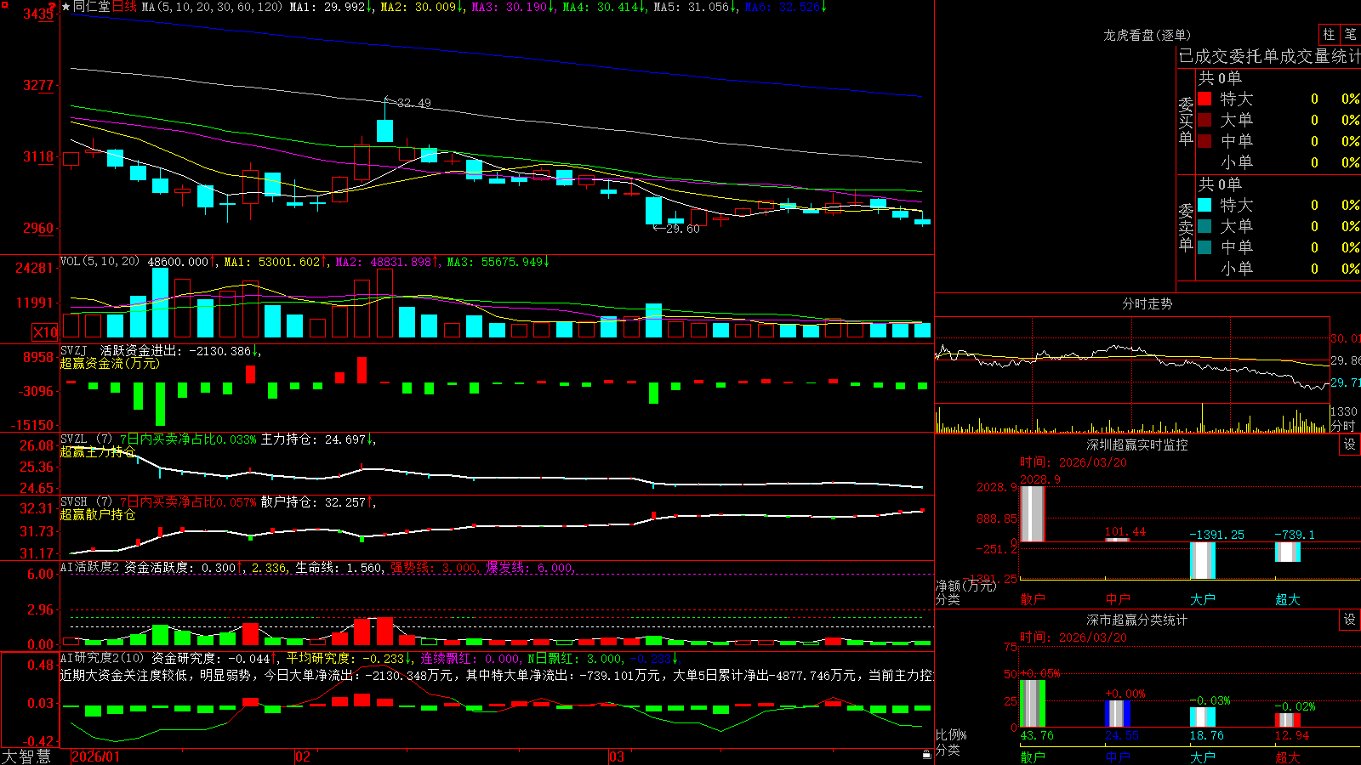Click the AI活跃度2 indicator label
The height and width of the screenshot is (765, 1361).
[x=90, y=567]
